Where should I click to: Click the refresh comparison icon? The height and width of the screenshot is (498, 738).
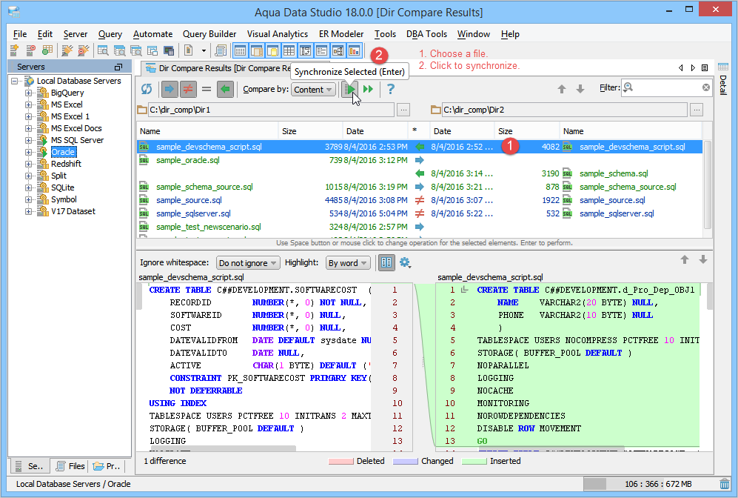(x=147, y=89)
